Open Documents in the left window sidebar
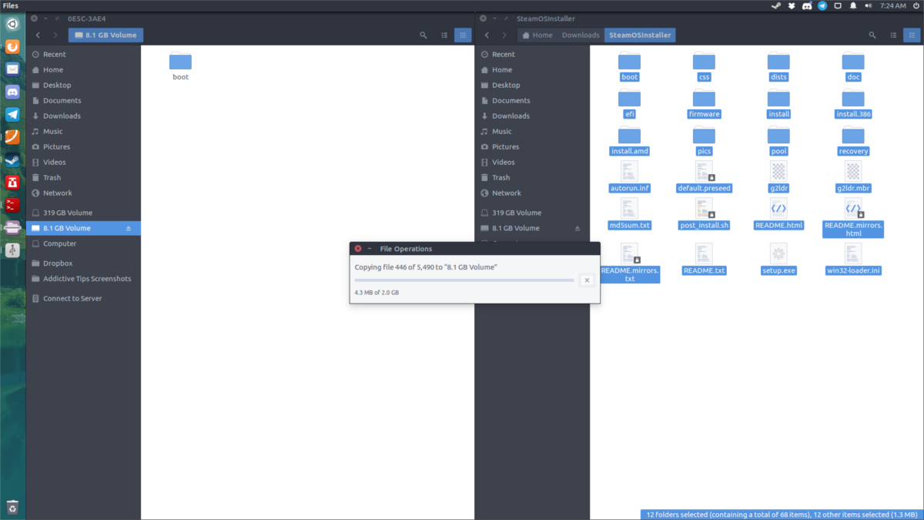Viewport: 924px width, 520px height. click(83, 101)
